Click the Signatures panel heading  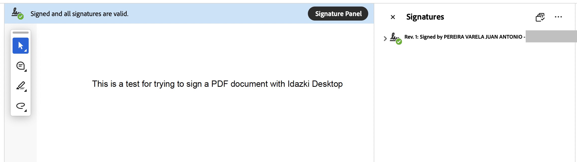tap(425, 17)
